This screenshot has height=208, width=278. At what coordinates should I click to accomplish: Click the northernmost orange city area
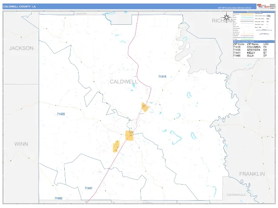click(145, 107)
